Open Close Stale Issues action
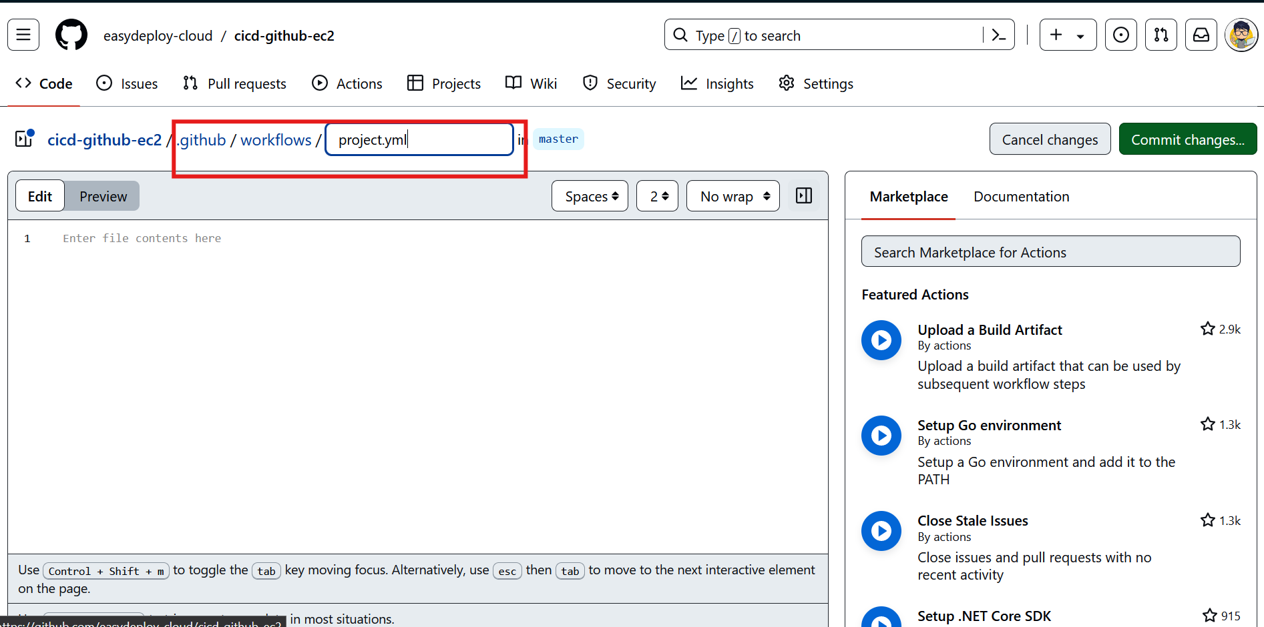Viewport: 1264px width, 627px height. 973,521
